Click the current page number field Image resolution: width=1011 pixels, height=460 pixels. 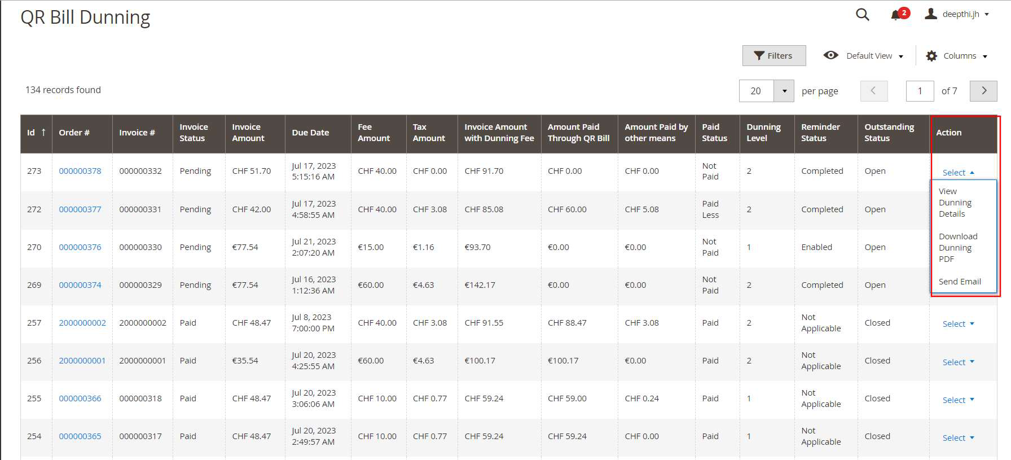pos(920,91)
